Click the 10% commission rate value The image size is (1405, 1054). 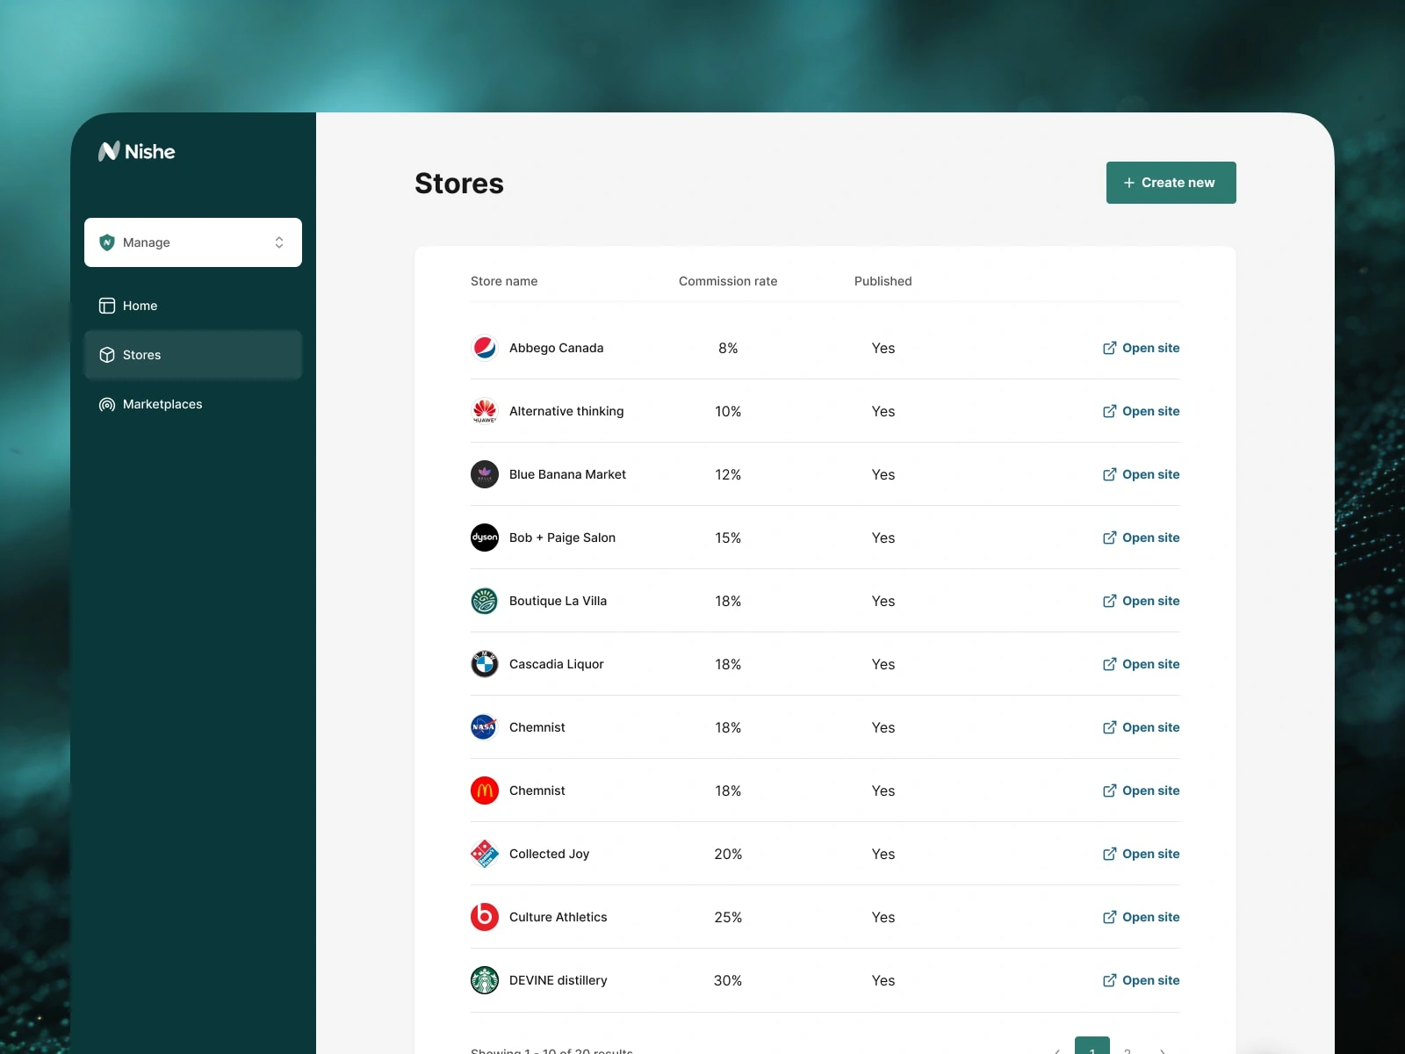point(728,411)
